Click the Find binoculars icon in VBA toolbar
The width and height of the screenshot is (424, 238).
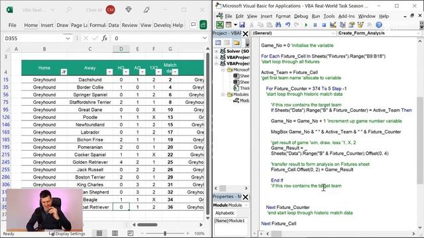pos(278,25)
